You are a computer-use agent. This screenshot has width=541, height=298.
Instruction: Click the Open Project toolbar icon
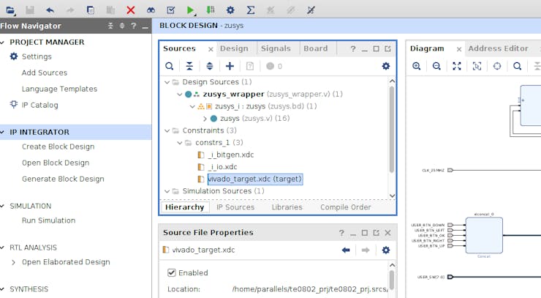10,10
